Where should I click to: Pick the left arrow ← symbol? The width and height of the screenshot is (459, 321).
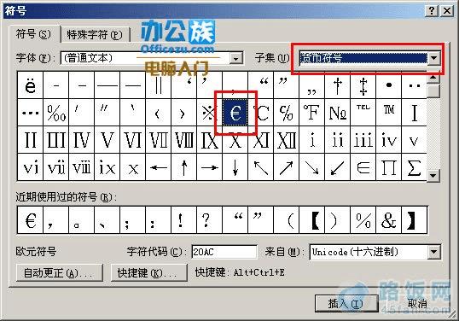pyautogui.click(x=159, y=167)
